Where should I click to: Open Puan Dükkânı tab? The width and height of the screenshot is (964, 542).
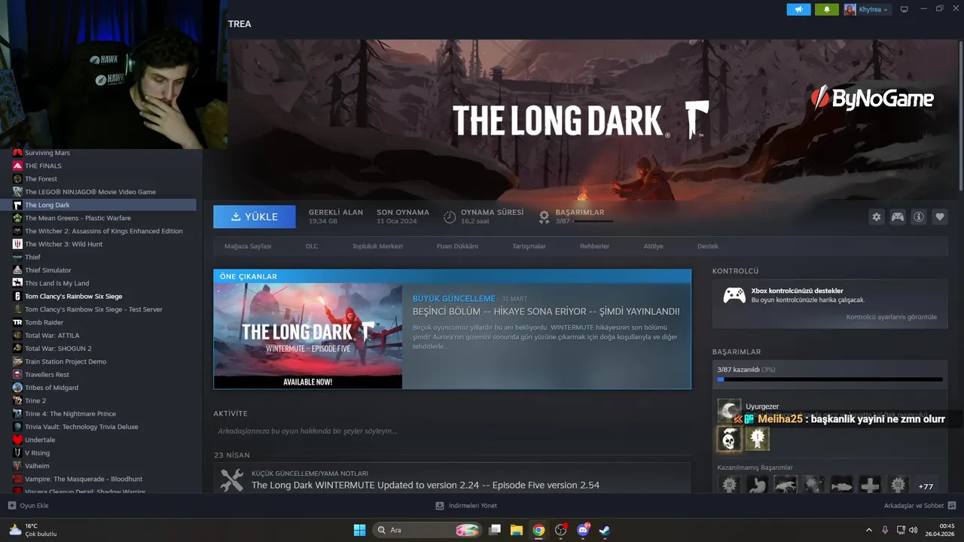(x=457, y=246)
